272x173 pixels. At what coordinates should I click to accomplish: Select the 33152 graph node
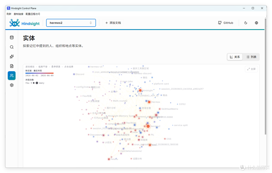[178, 104]
